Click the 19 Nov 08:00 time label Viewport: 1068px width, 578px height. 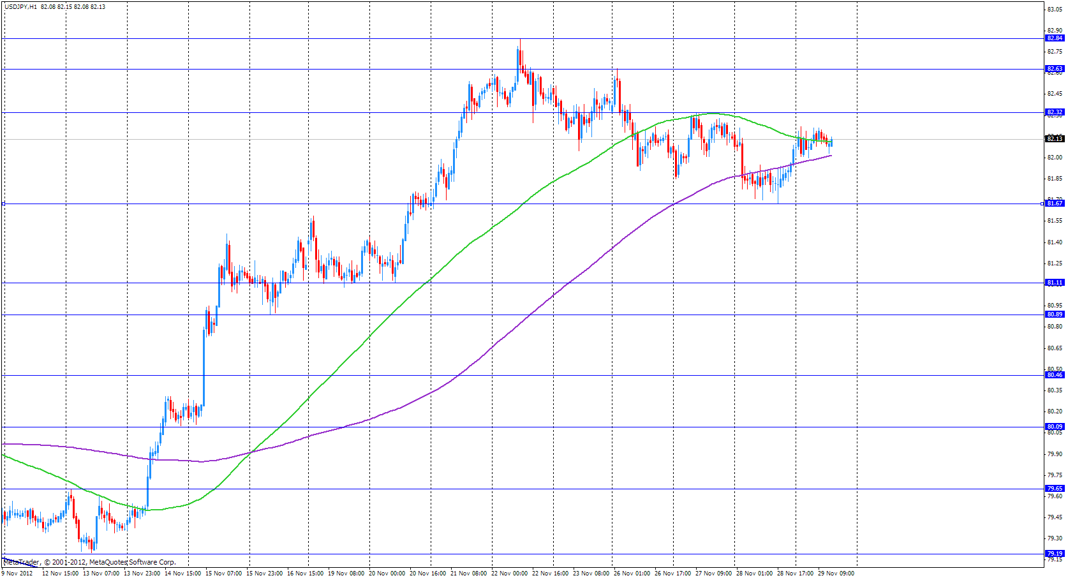pyautogui.click(x=346, y=573)
